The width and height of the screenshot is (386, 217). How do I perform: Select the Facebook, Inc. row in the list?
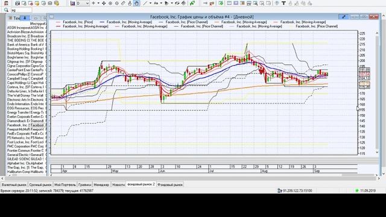point(27,125)
